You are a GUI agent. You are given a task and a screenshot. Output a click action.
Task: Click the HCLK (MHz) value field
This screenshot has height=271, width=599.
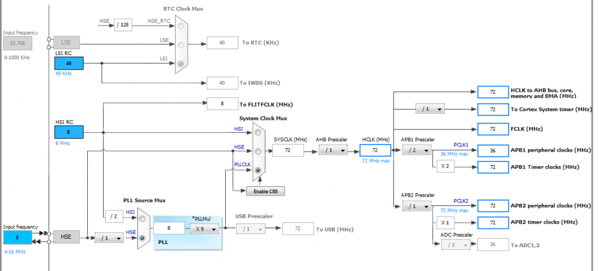(x=374, y=150)
